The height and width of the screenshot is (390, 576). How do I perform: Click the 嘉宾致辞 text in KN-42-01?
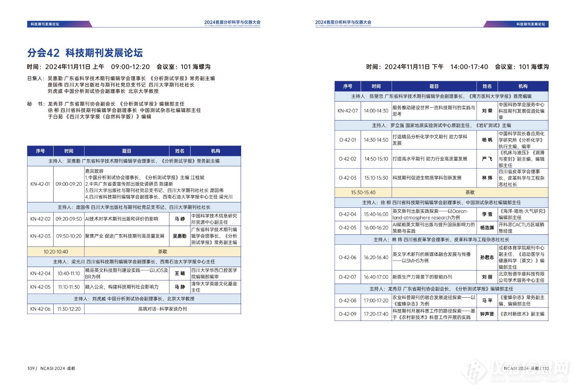pos(94,171)
